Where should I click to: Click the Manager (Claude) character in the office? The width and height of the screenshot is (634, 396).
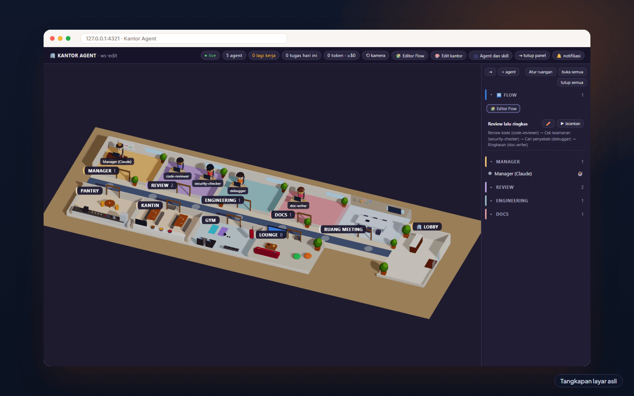coord(119,150)
